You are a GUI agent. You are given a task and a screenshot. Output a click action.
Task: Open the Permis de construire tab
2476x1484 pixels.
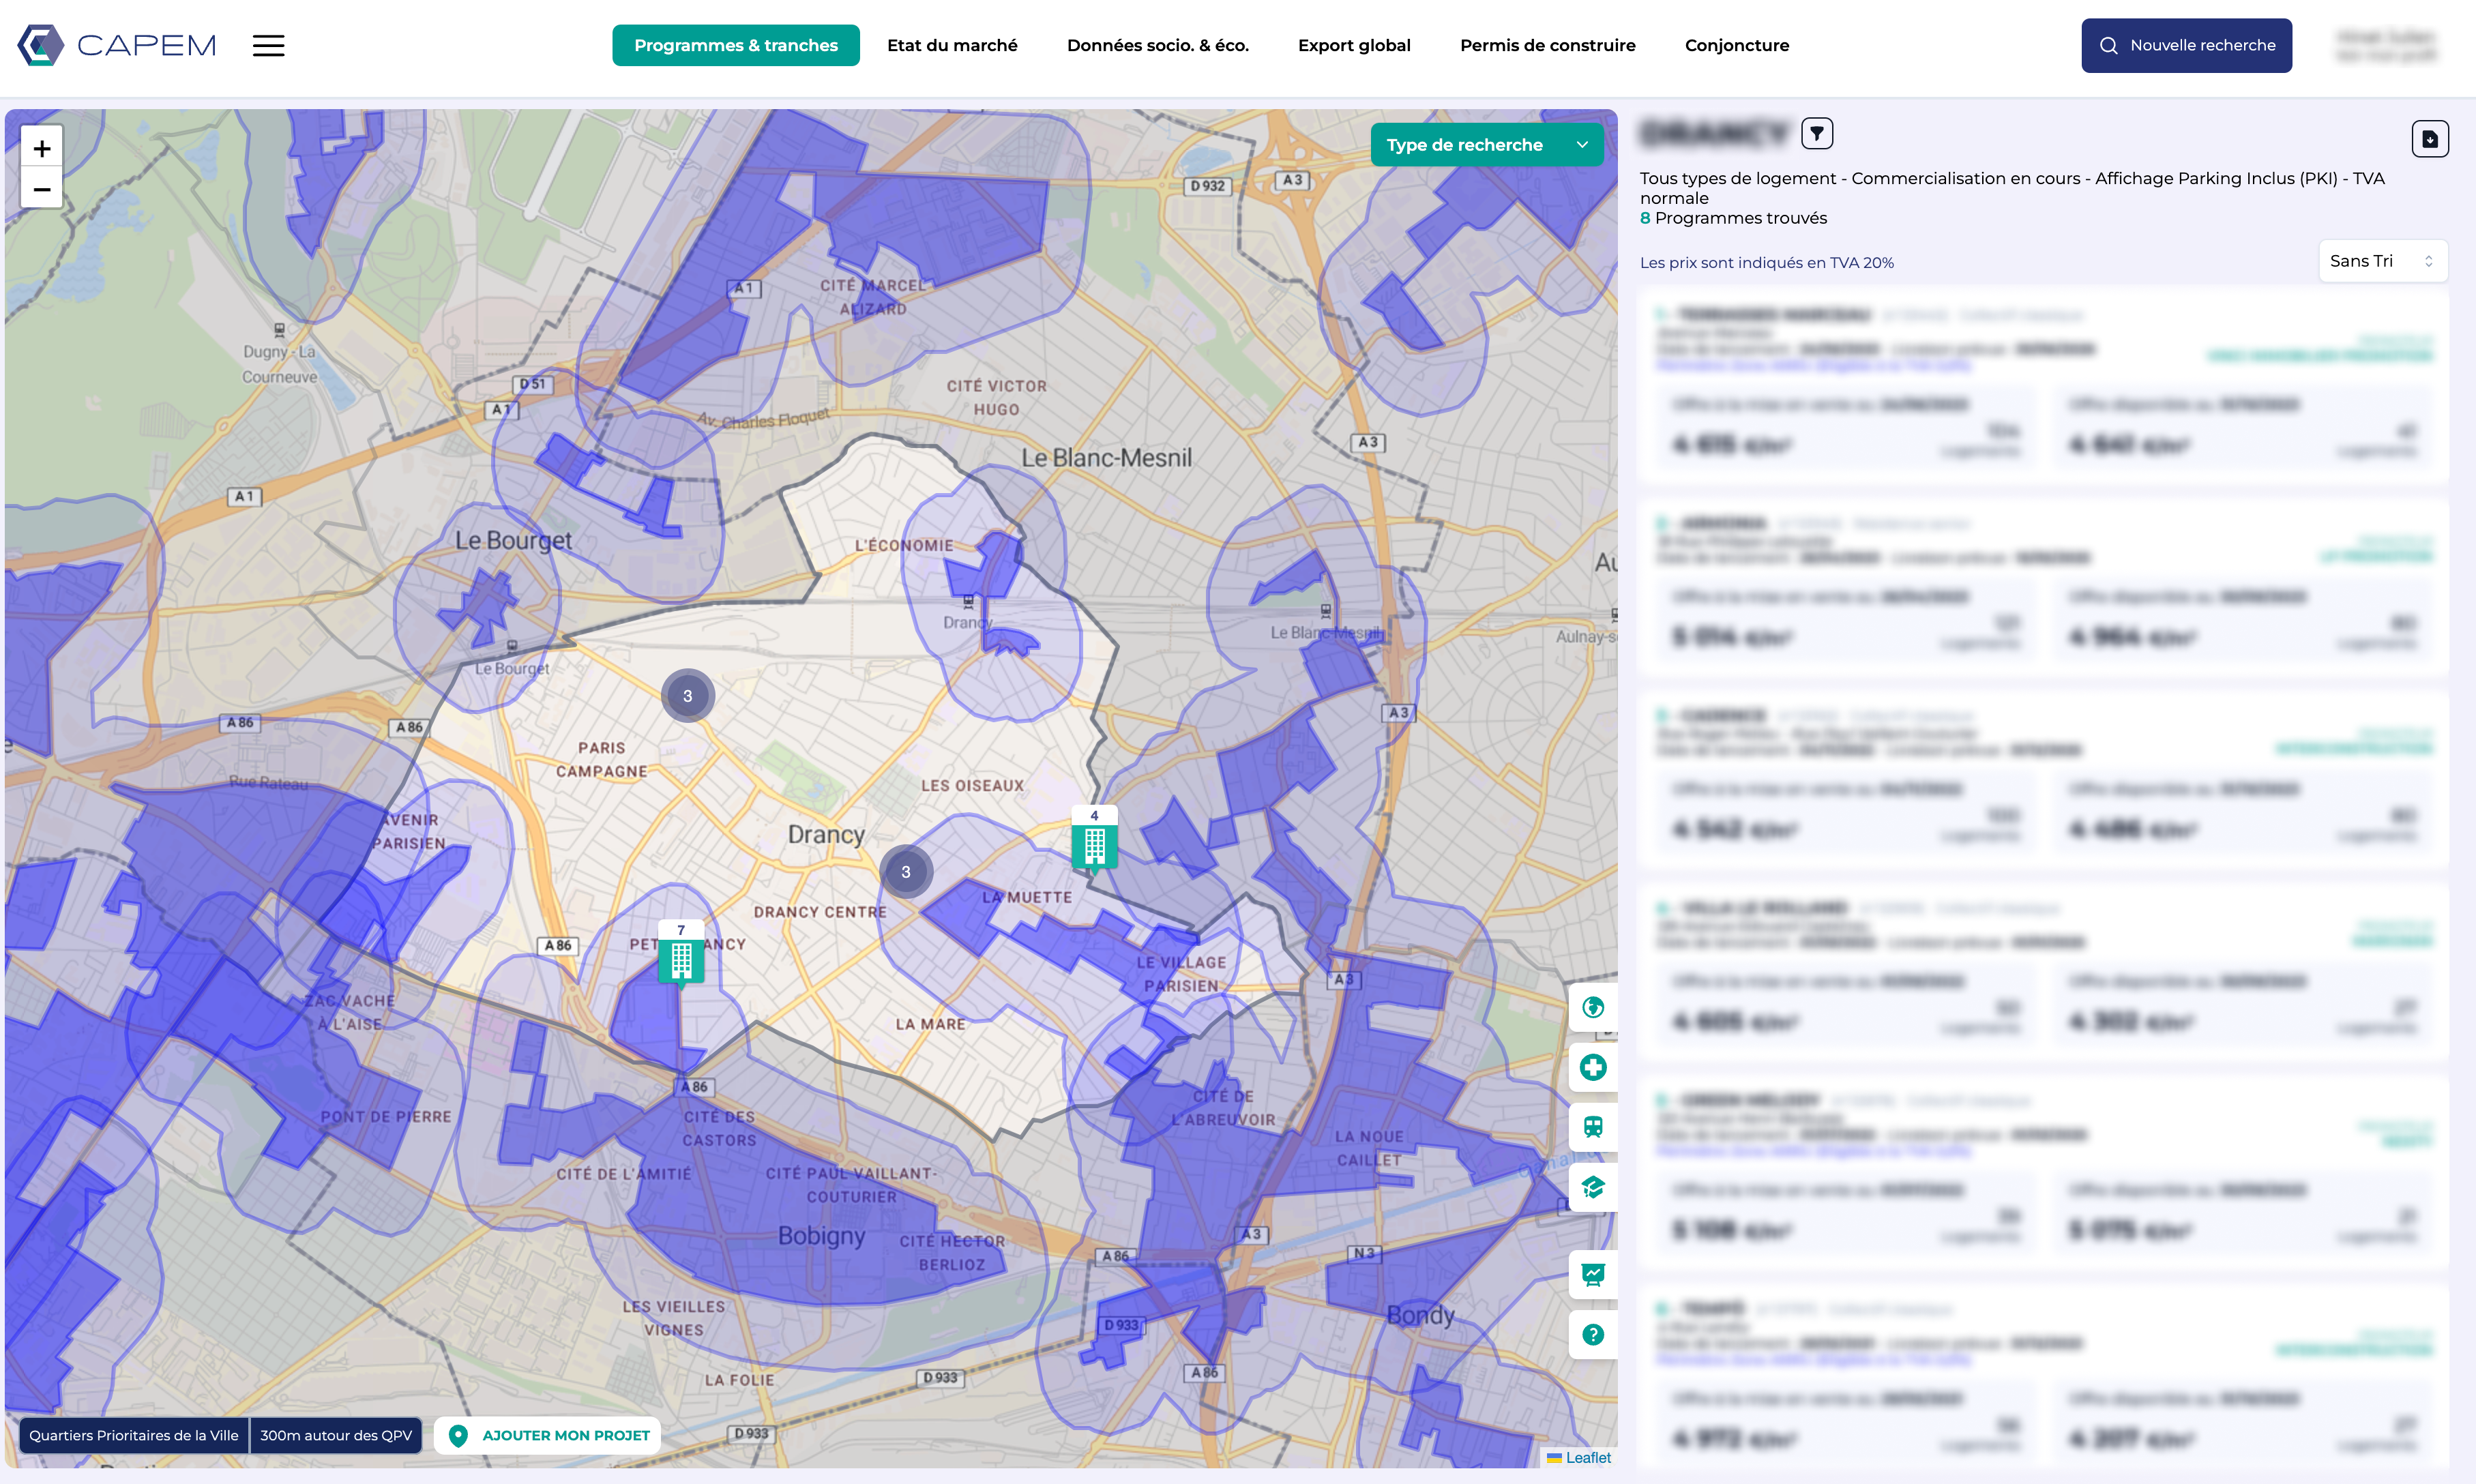(x=1547, y=46)
